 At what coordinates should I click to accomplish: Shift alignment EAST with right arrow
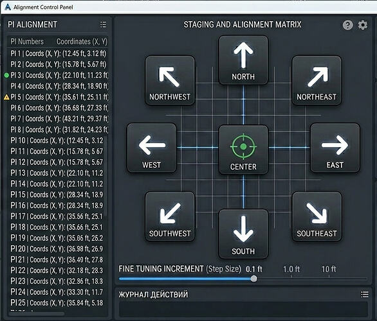coord(335,148)
